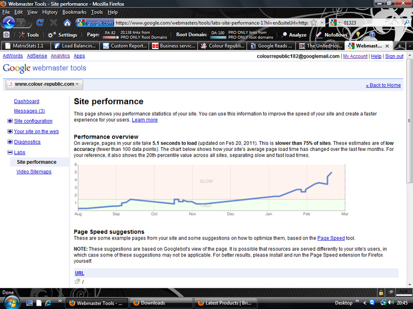Go to the browser Home page

[67, 23]
